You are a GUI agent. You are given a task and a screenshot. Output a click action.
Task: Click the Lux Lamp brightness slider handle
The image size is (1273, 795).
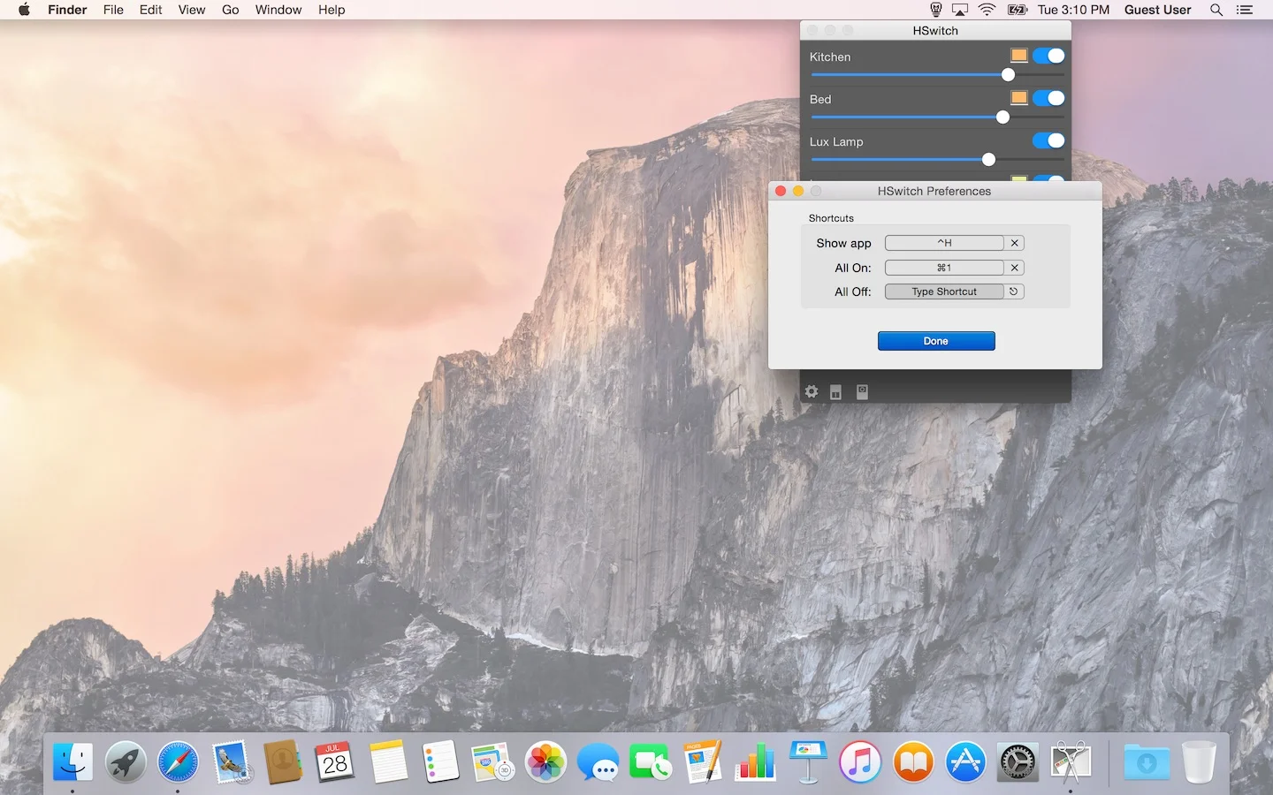pyautogui.click(x=988, y=160)
